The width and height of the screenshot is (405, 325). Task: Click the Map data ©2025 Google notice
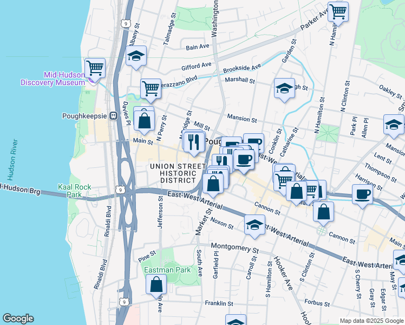tap(372, 321)
